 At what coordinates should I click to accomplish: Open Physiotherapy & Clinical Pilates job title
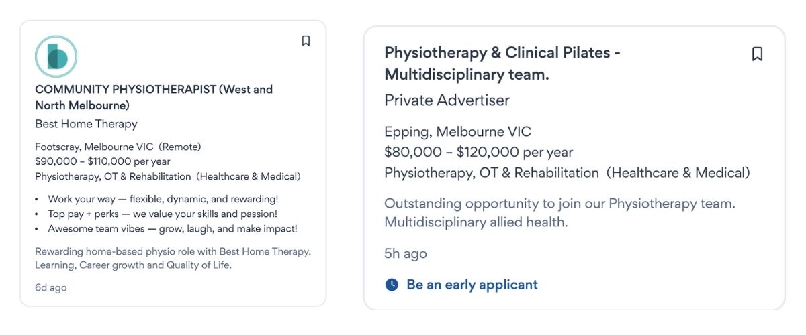pos(502,64)
